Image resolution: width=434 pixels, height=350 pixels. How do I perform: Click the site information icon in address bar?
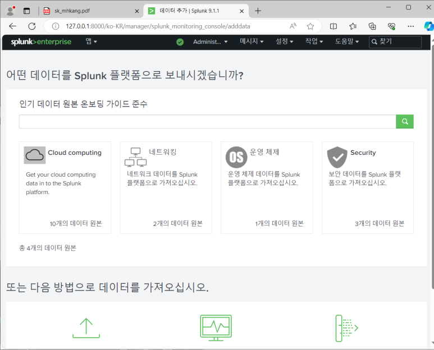(56, 26)
